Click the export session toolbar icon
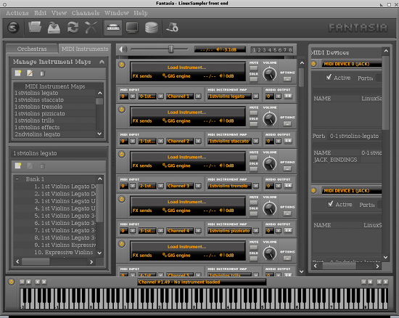399x318 pixels. pos(54,28)
